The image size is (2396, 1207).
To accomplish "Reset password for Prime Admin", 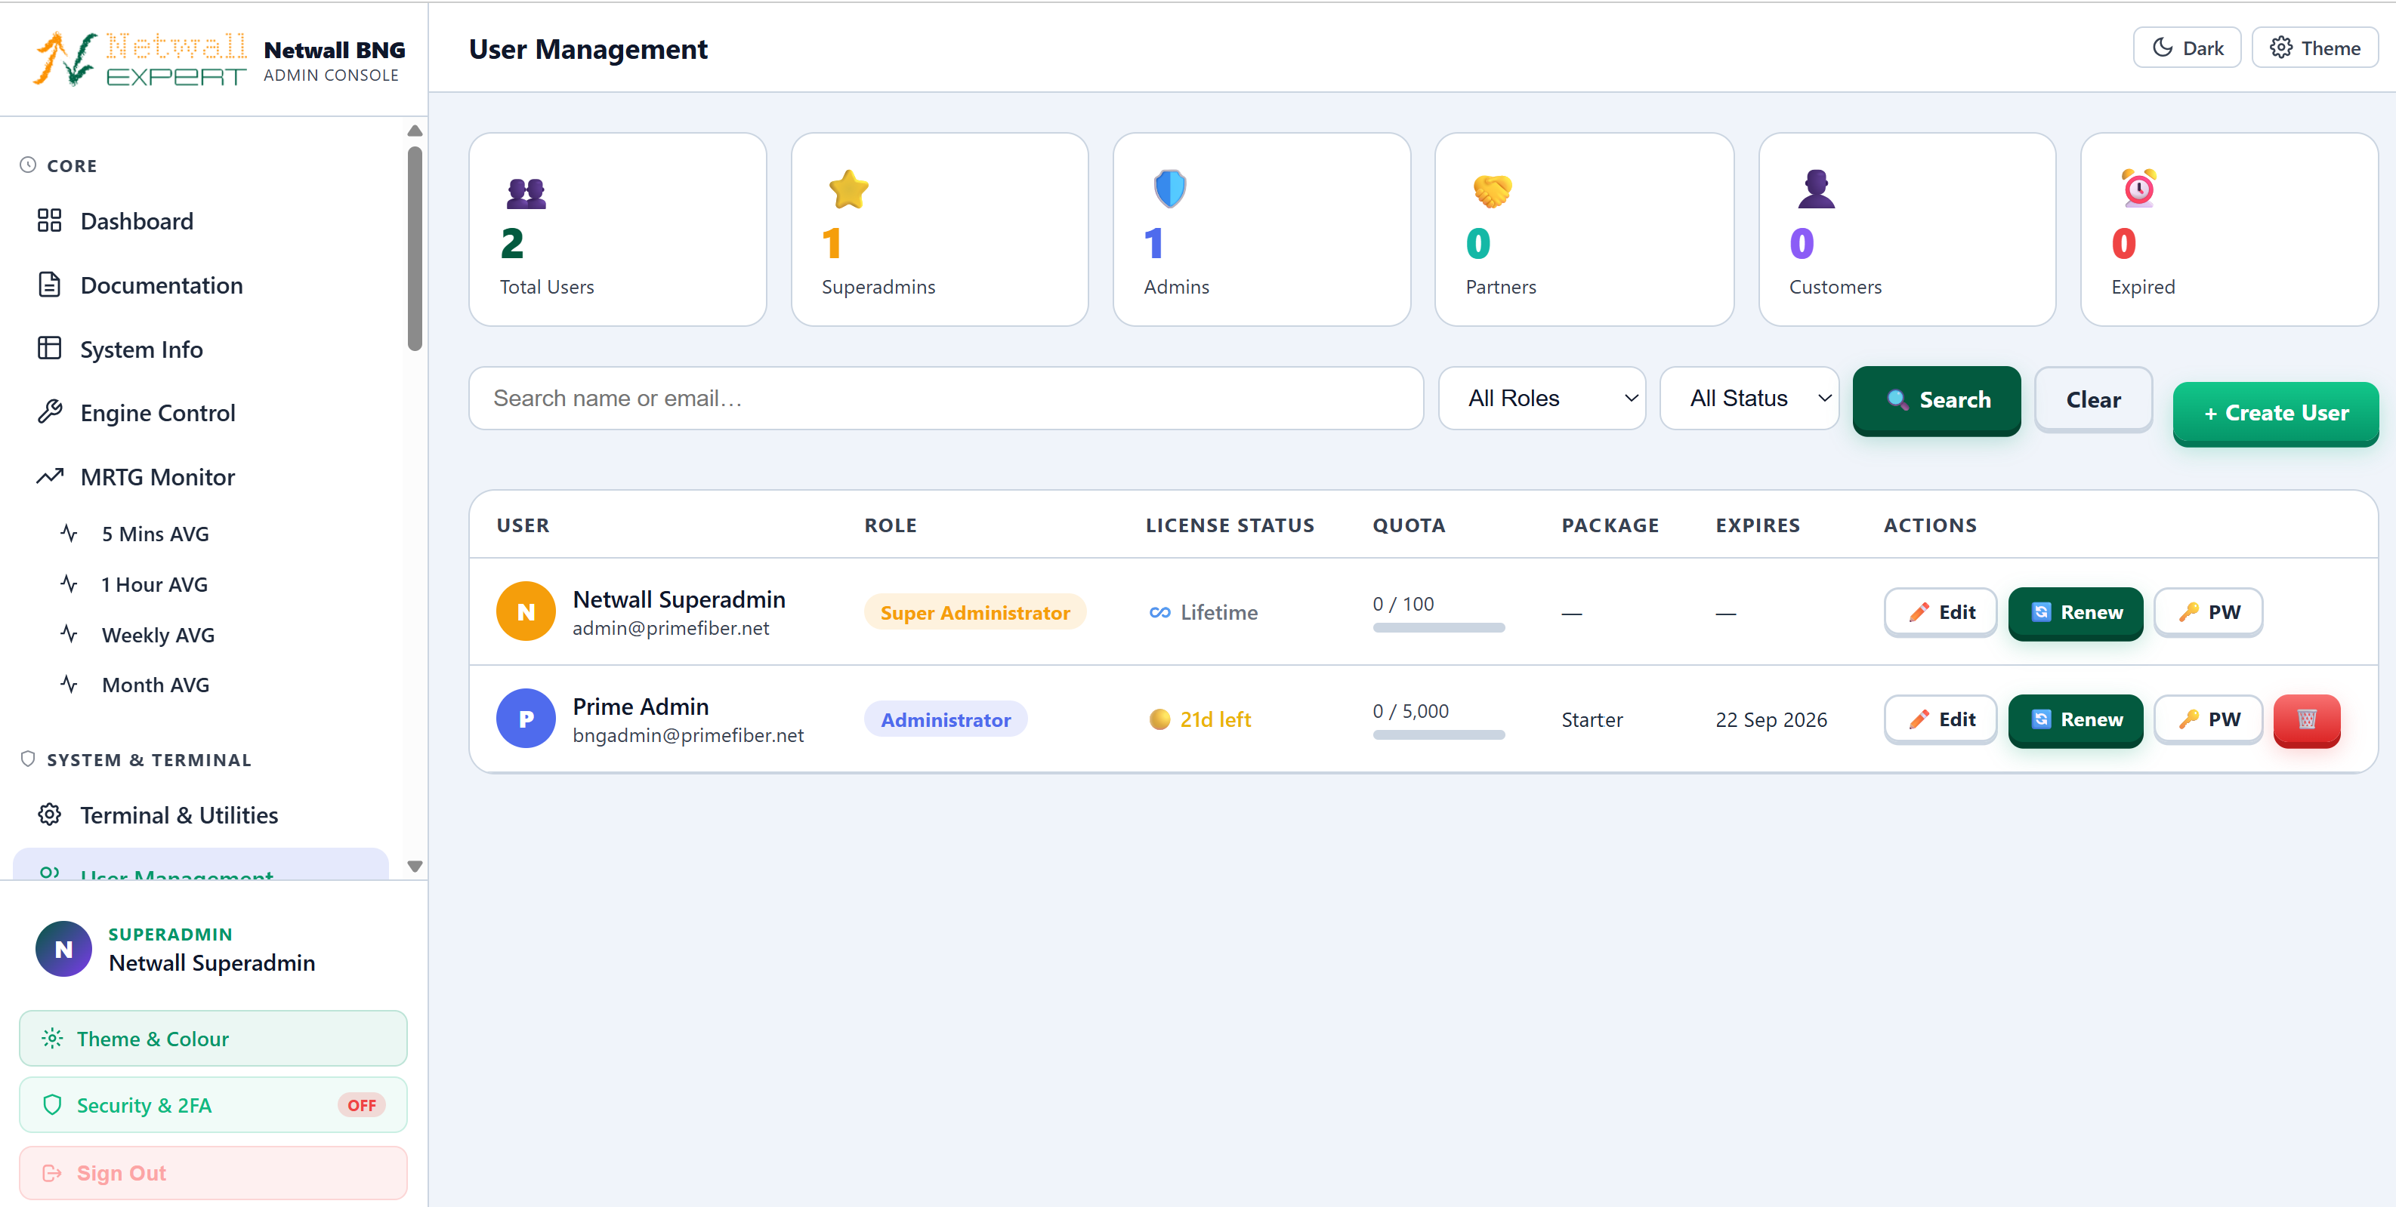I will pyautogui.click(x=2208, y=719).
